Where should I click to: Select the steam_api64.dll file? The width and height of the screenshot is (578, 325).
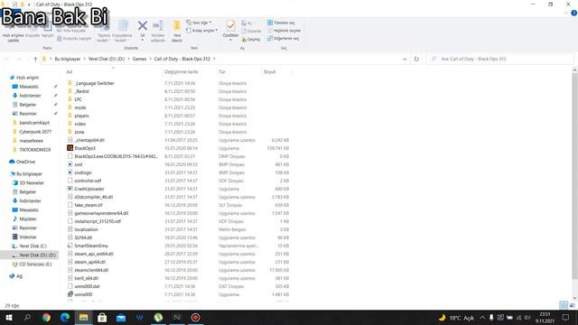[90, 262]
